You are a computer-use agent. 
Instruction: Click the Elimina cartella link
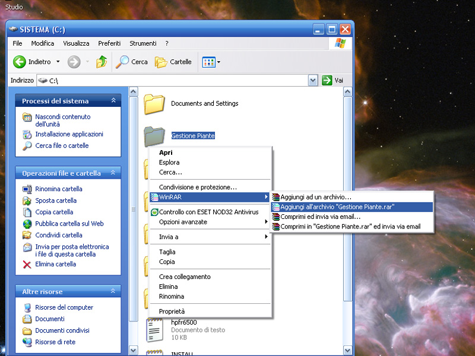55,264
